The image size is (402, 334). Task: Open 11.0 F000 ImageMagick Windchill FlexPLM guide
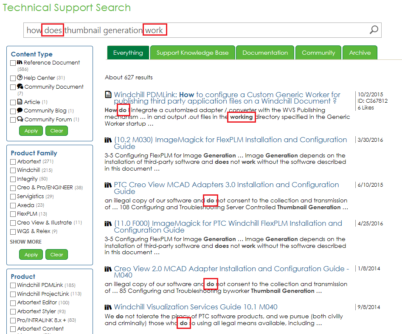228,226
